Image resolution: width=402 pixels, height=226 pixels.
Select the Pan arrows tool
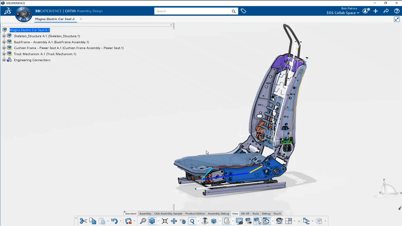pos(174,221)
